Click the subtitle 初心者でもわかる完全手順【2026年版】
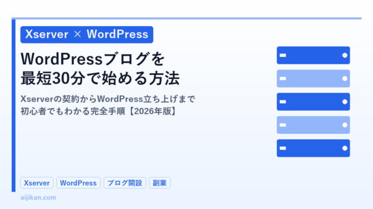Screen dimensions: 373x209 pos(99,111)
